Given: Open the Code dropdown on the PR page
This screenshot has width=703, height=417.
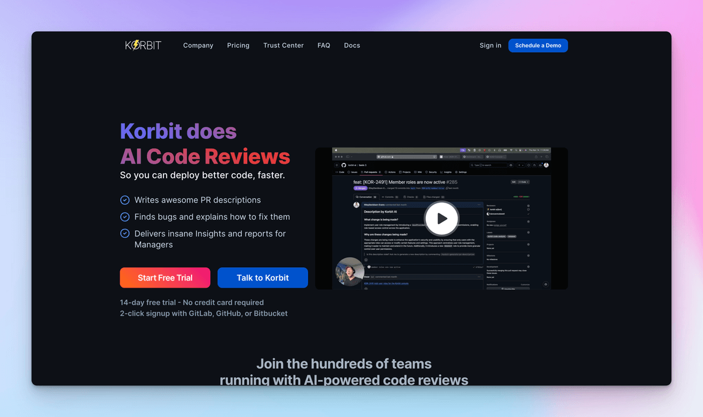Looking at the screenshot, I should pos(523,182).
